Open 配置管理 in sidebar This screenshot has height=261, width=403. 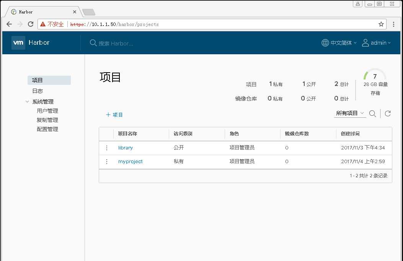pos(47,129)
